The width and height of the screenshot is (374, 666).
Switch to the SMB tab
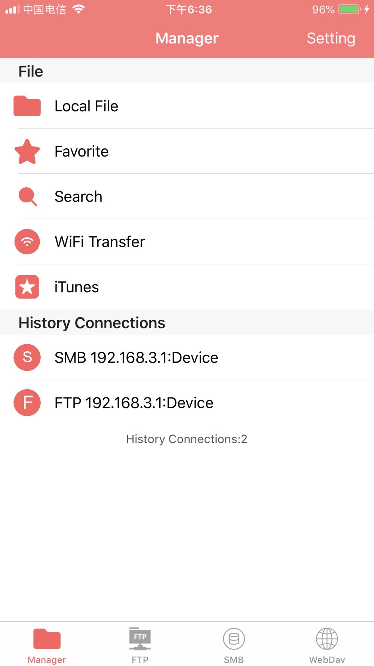tap(234, 645)
